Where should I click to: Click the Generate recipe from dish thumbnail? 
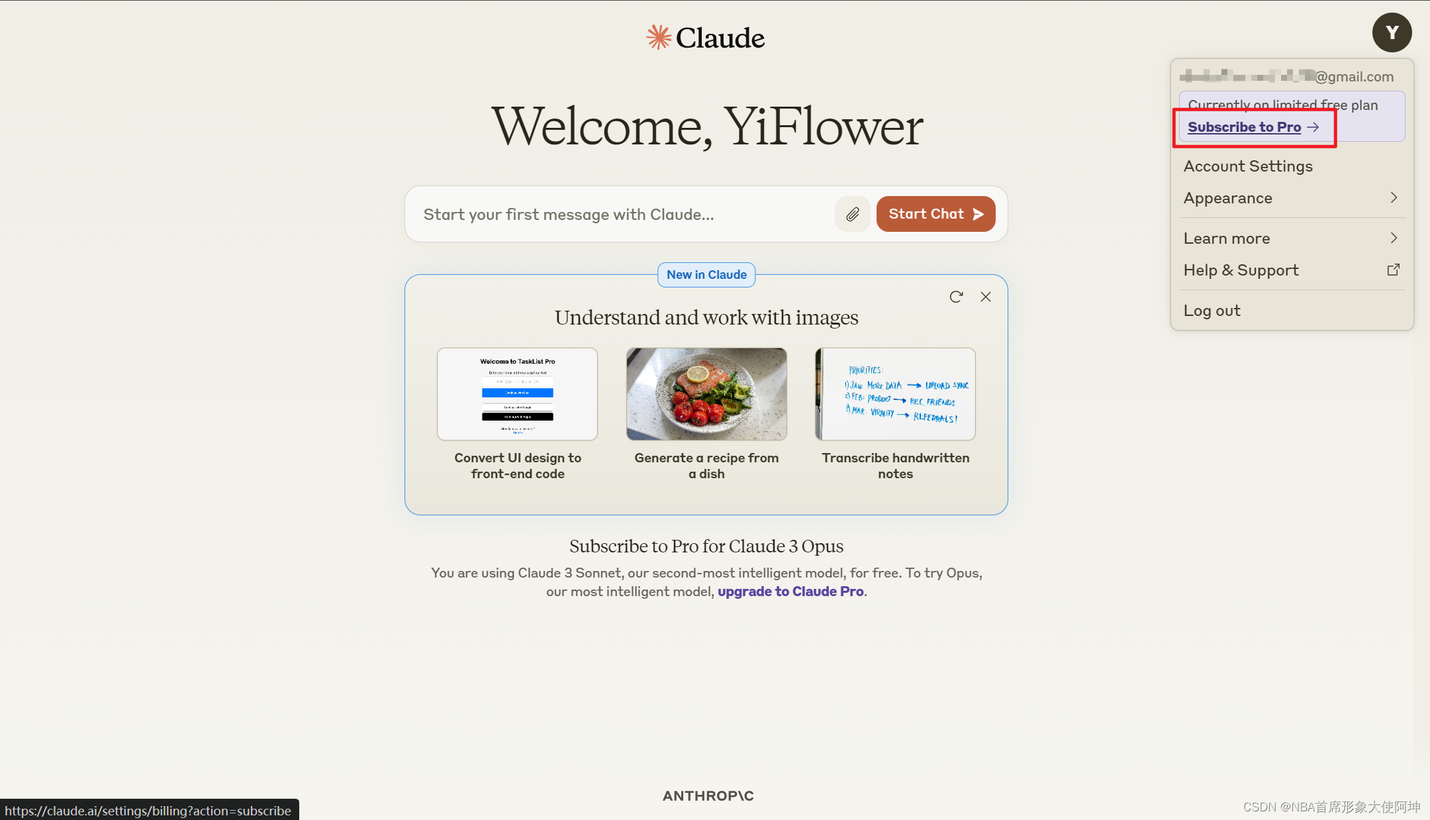pyautogui.click(x=705, y=394)
